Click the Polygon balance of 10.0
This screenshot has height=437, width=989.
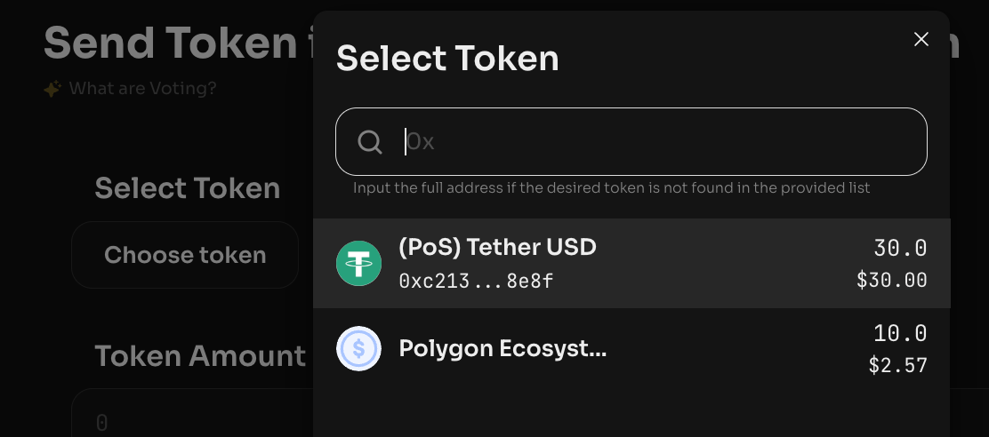900,333
